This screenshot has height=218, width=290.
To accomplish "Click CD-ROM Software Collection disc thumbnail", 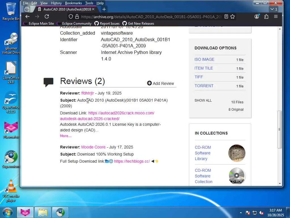I will [x=237, y=176].
